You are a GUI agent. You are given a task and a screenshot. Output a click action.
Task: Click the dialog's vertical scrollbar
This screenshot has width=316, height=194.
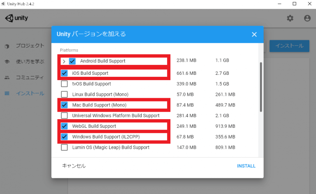[x=260, y=87]
